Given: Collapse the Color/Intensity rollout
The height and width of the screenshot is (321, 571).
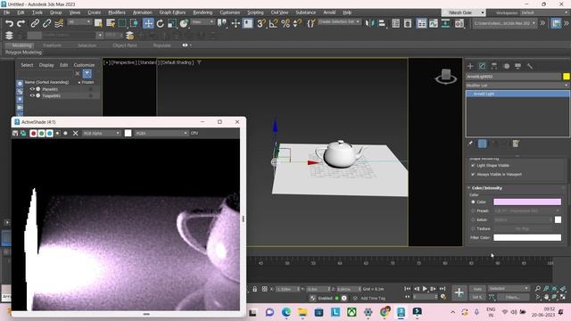Looking at the screenshot, I should click(x=486, y=188).
